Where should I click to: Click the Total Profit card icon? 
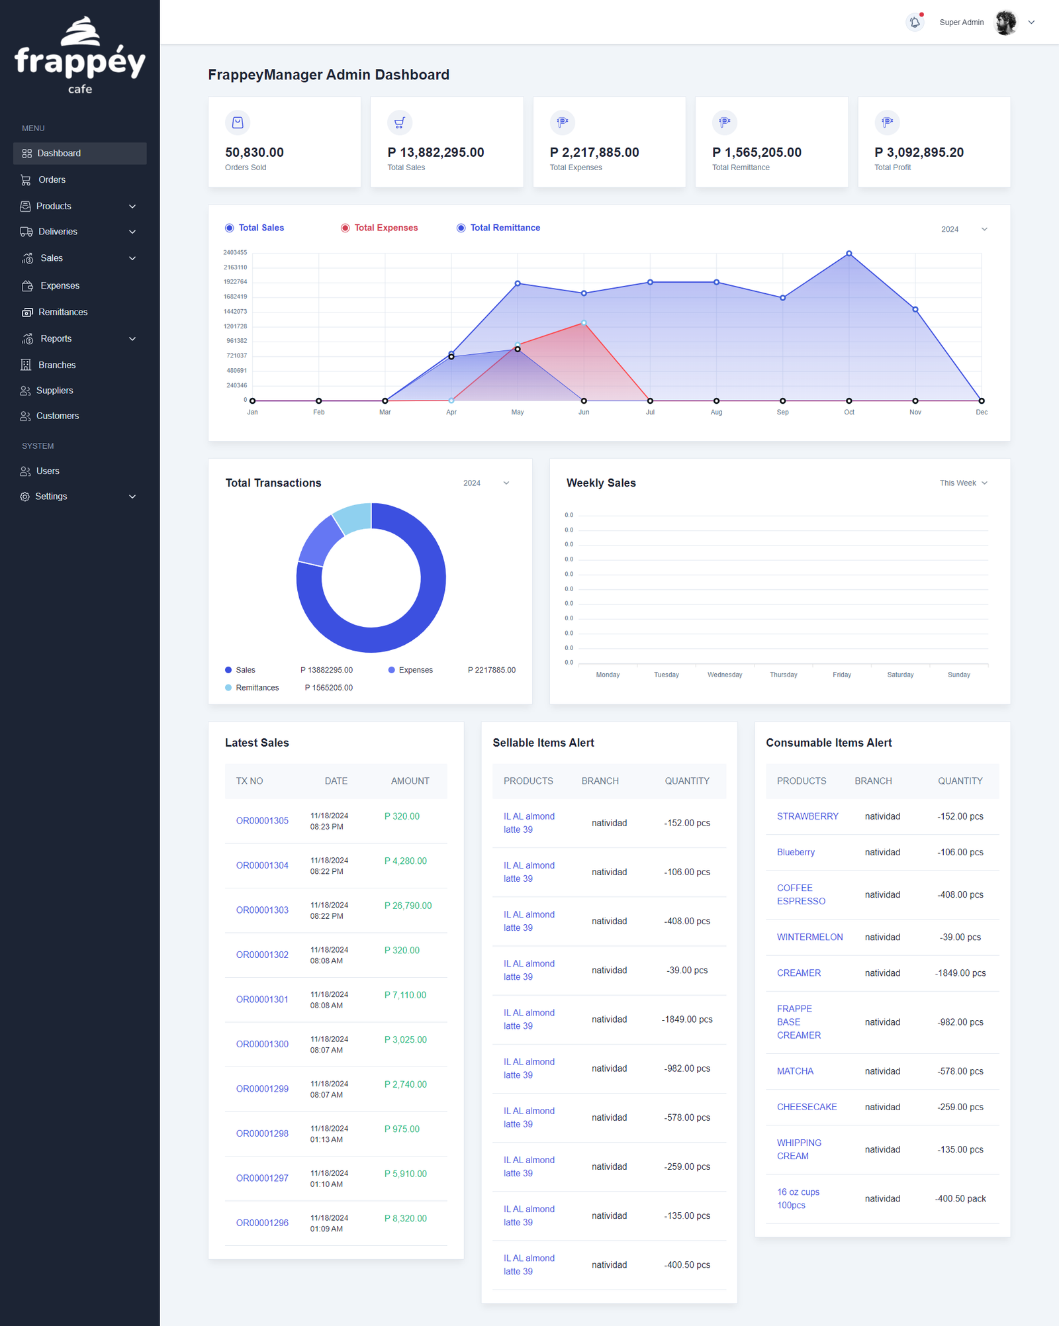coord(887,122)
